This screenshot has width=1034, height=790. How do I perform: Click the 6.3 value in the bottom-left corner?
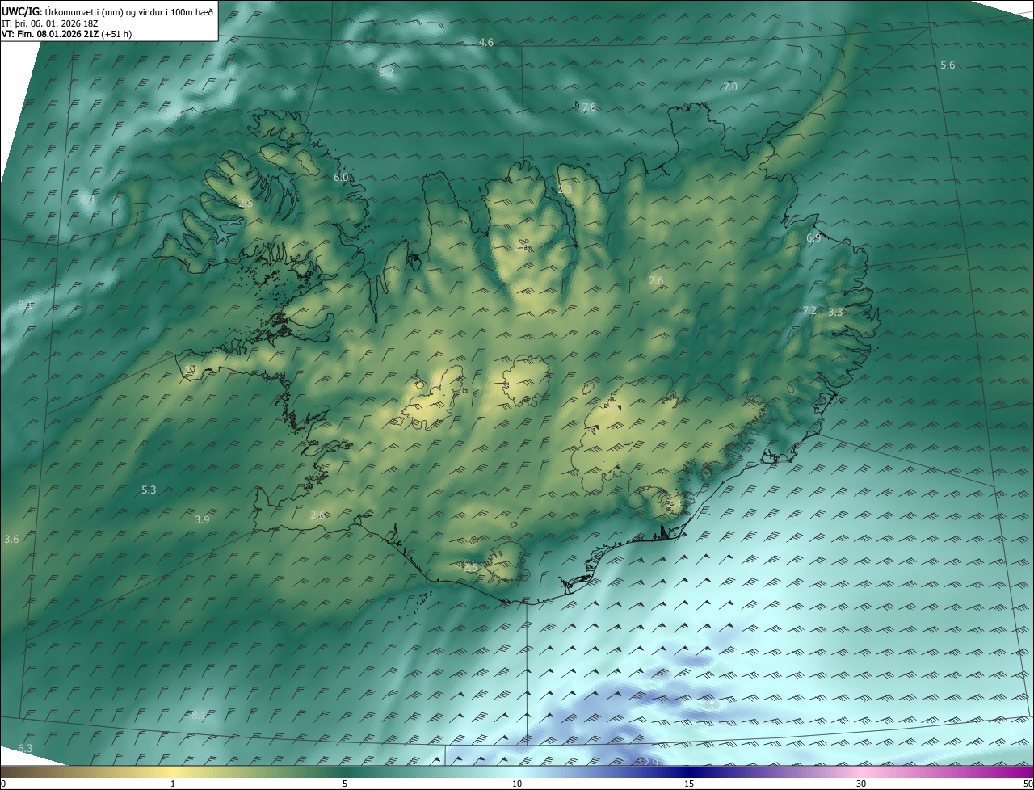tap(25, 748)
